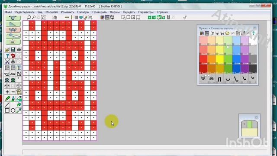This screenshot has height=156, width=277.
Task: Close the Пряжа + Символы петель palette
Action: [x=254, y=28]
